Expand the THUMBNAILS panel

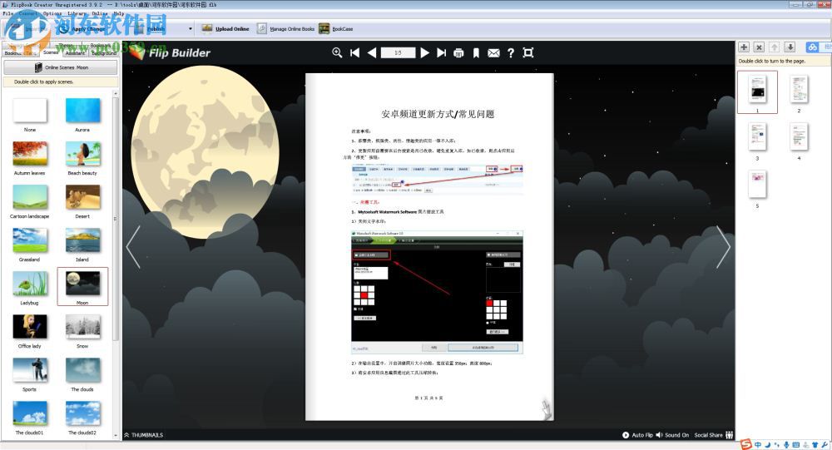(143, 435)
